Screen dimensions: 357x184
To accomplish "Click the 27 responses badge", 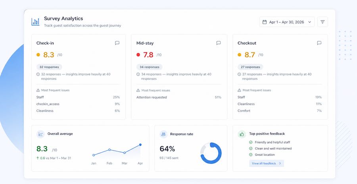I will click(250, 67).
